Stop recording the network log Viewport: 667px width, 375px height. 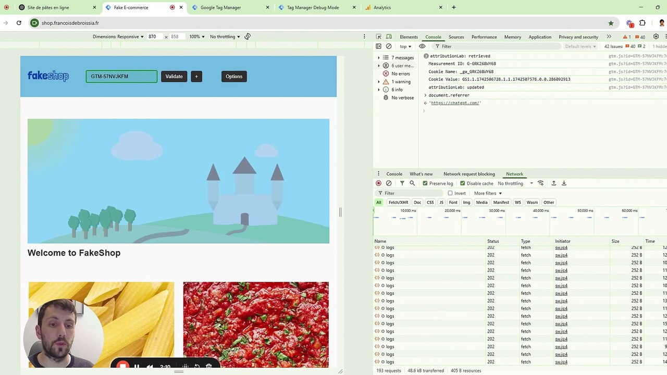(x=378, y=183)
